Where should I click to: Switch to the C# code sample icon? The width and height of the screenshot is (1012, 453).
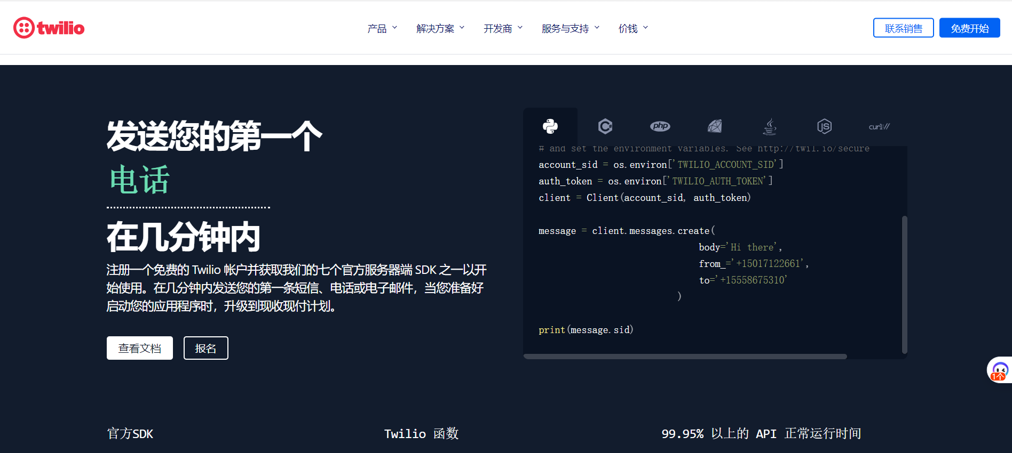pos(605,126)
